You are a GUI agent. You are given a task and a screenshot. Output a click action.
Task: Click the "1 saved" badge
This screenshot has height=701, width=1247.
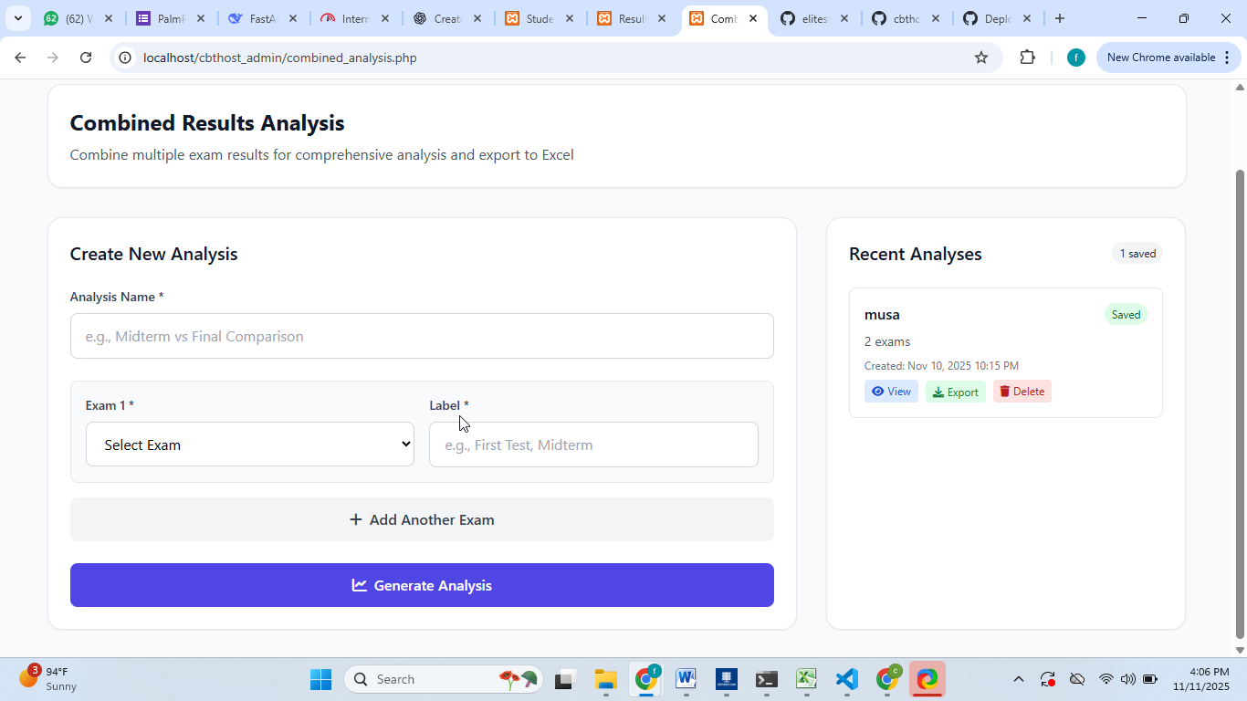pyautogui.click(x=1137, y=254)
